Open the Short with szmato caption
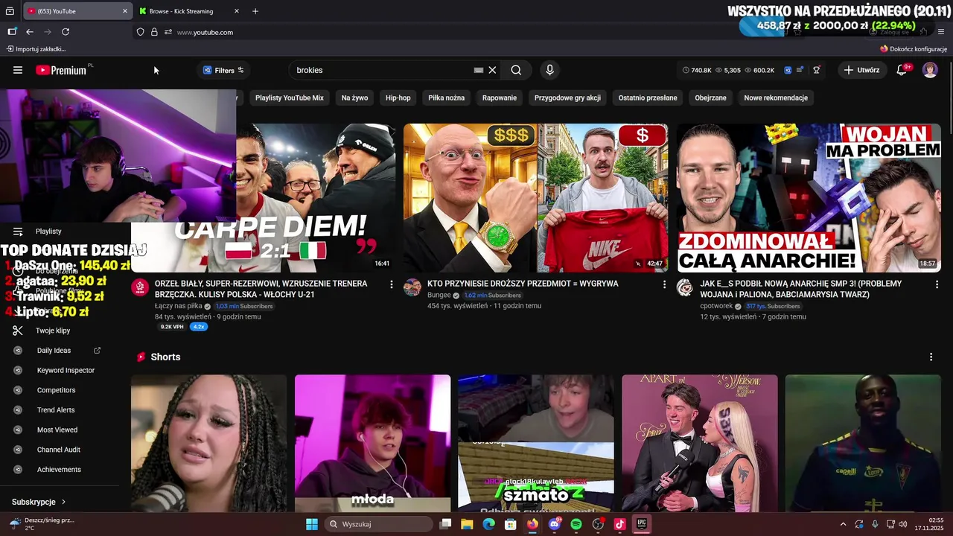This screenshot has height=536, width=953. pyautogui.click(x=536, y=443)
